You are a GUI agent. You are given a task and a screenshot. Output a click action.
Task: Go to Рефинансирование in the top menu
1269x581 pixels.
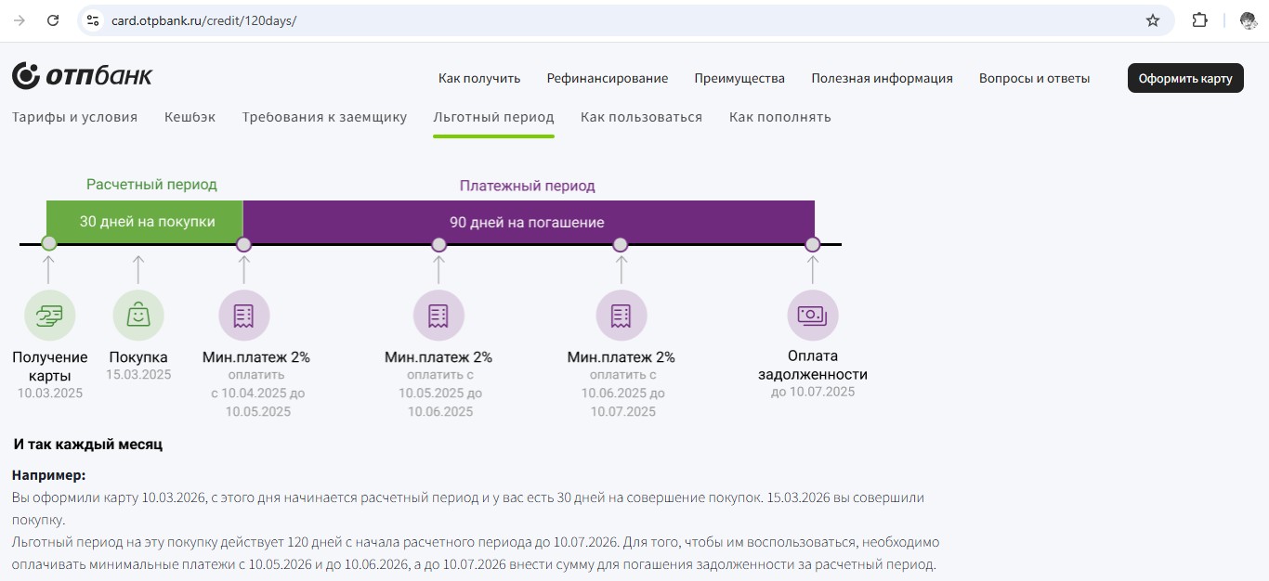(607, 79)
